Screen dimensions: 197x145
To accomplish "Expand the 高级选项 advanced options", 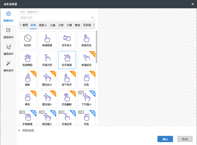I will [26, 131].
